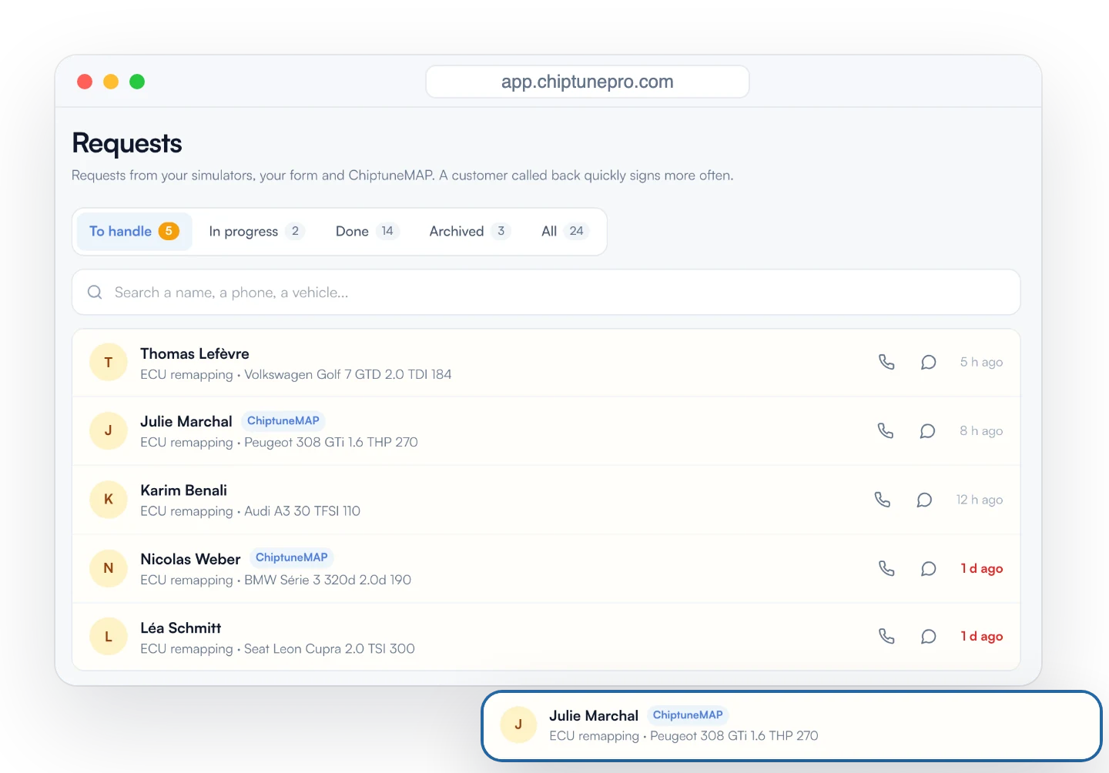Focus the name, phone, vehicle search field
Image resolution: width=1109 pixels, height=773 pixels.
[x=546, y=292]
